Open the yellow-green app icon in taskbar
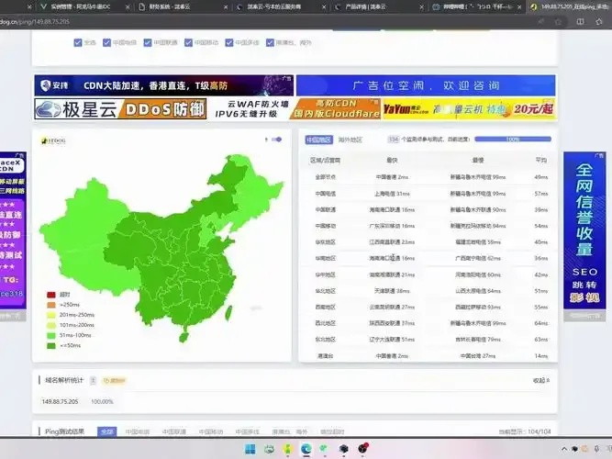The height and width of the screenshot is (459, 612). (288, 449)
